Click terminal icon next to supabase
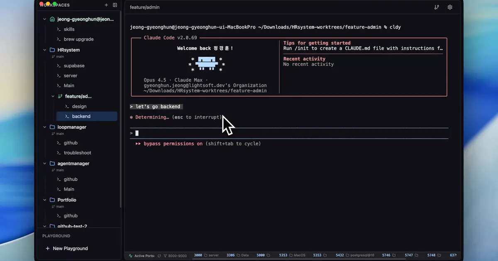Image resolution: width=498 pixels, height=261 pixels. 59,66
